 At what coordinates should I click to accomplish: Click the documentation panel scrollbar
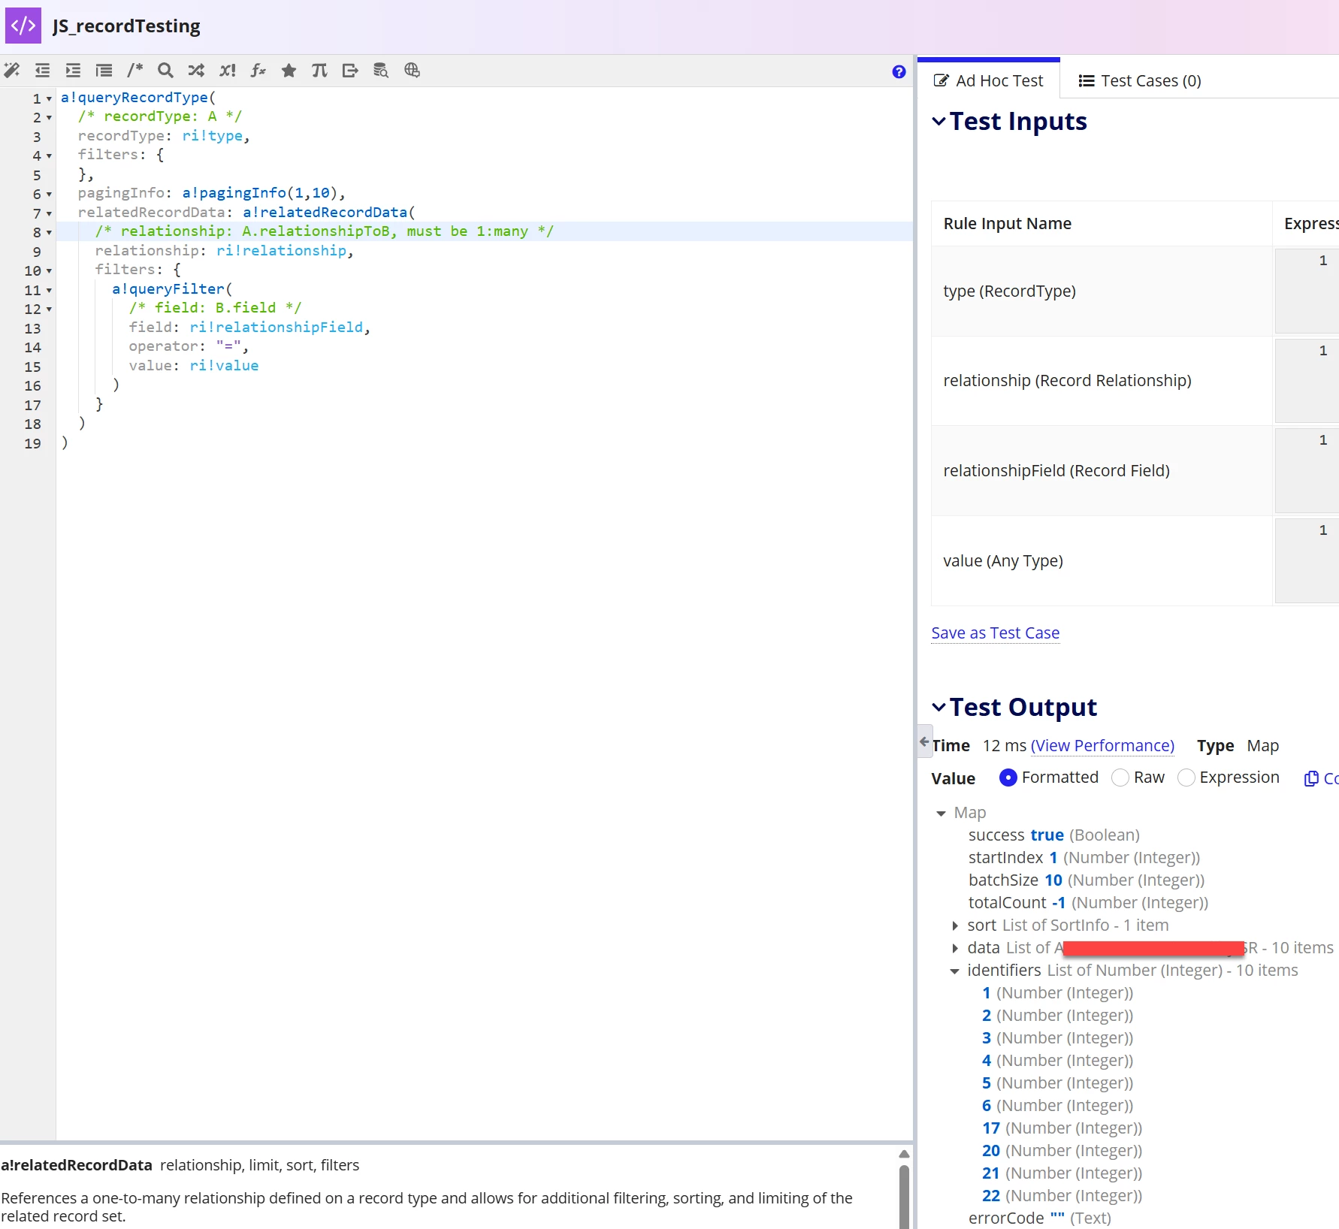click(904, 1196)
